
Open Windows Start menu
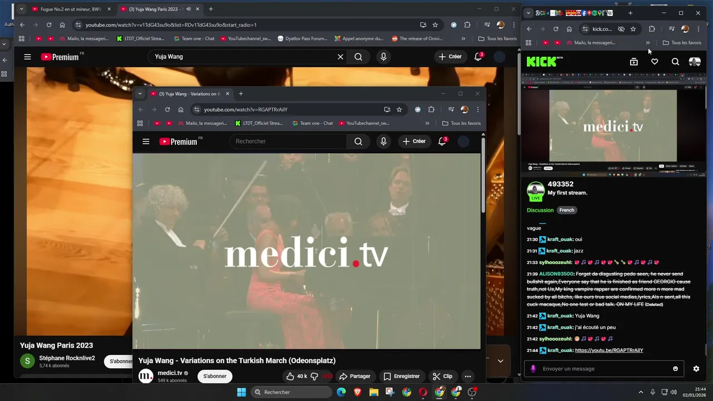241,392
